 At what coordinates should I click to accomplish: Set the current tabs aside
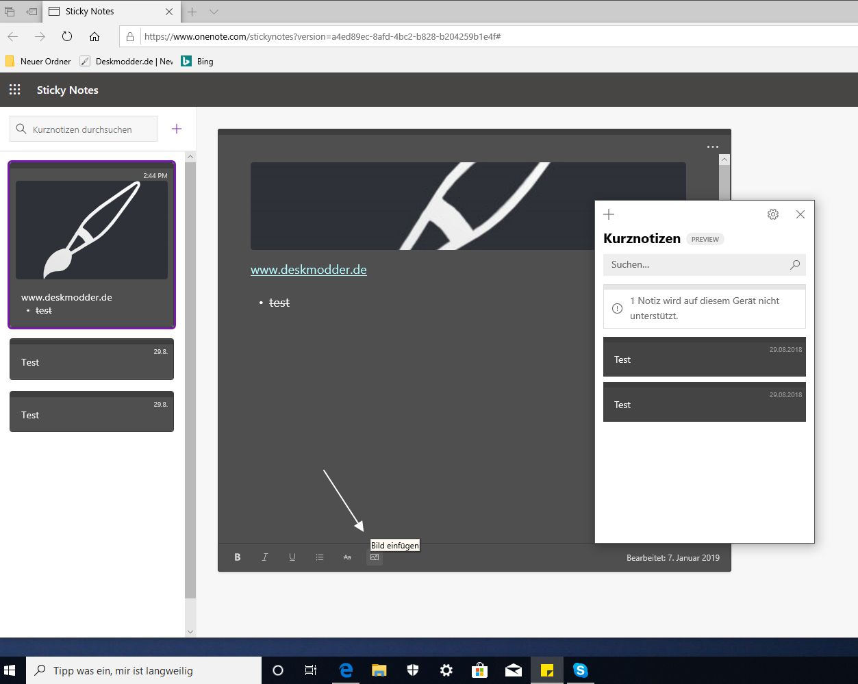point(31,12)
